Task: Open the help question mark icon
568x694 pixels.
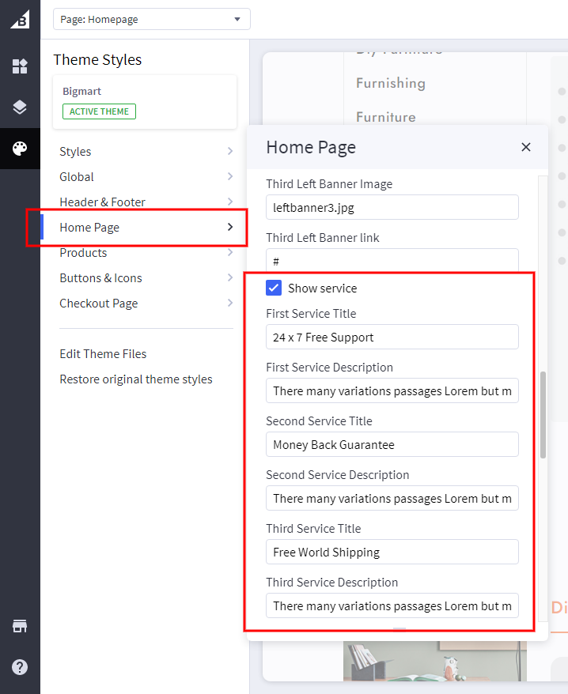Action: click(x=20, y=667)
